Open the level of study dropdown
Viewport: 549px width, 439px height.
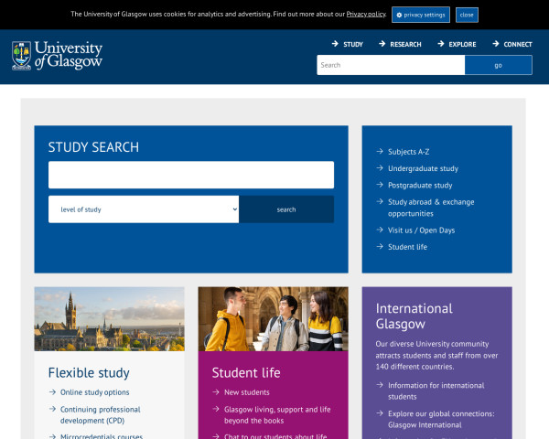pyautogui.click(x=144, y=209)
